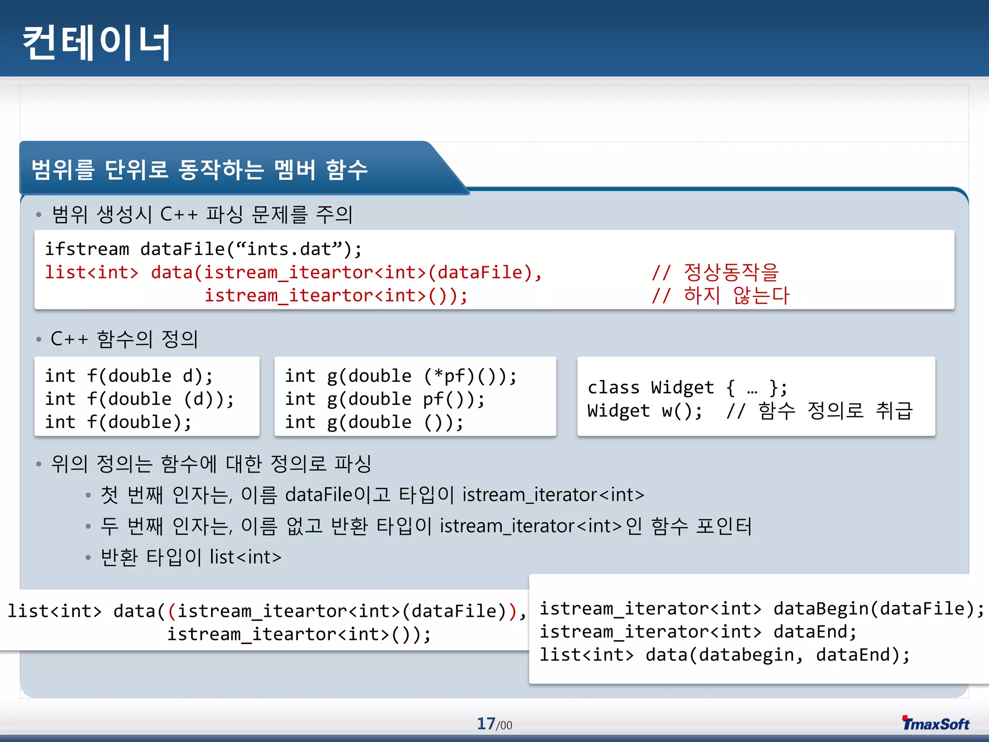Click the code line int f(double);
This screenshot has height=742, width=989.
click(118, 422)
